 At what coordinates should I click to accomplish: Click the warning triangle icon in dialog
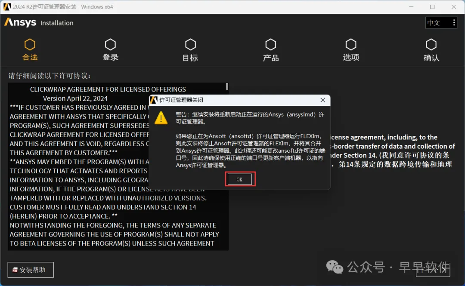coord(161,118)
